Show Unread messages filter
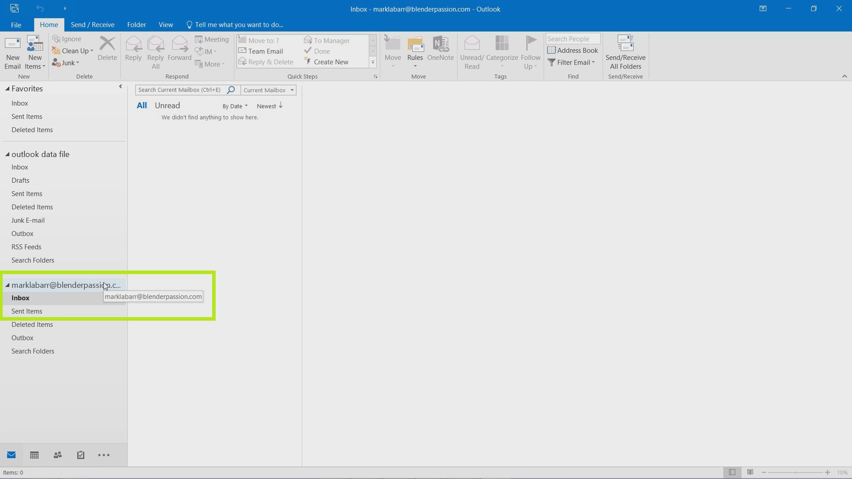 click(x=167, y=106)
